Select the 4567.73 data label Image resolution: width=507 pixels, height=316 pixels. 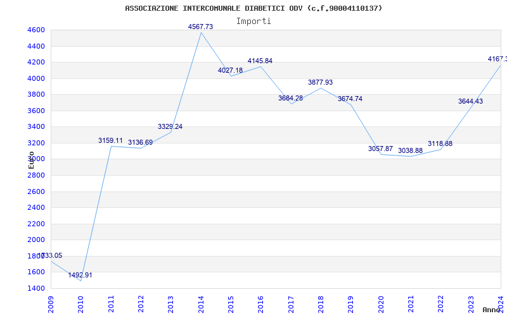point(200,27)
